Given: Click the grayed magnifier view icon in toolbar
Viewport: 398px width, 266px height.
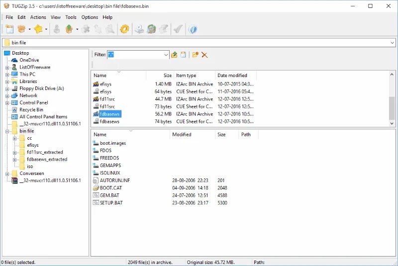Looking at the screenshot, I should click(x=110, y=29).
